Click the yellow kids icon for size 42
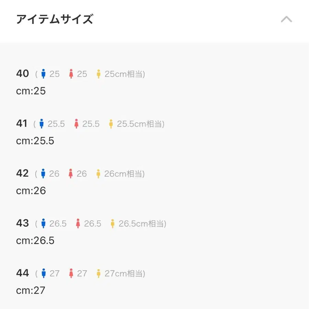Image resolution: width=309 pixels, height=309 pixels. coord(98,174)
